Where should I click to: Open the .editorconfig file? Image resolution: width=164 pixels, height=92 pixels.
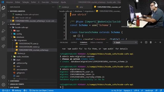32,63
